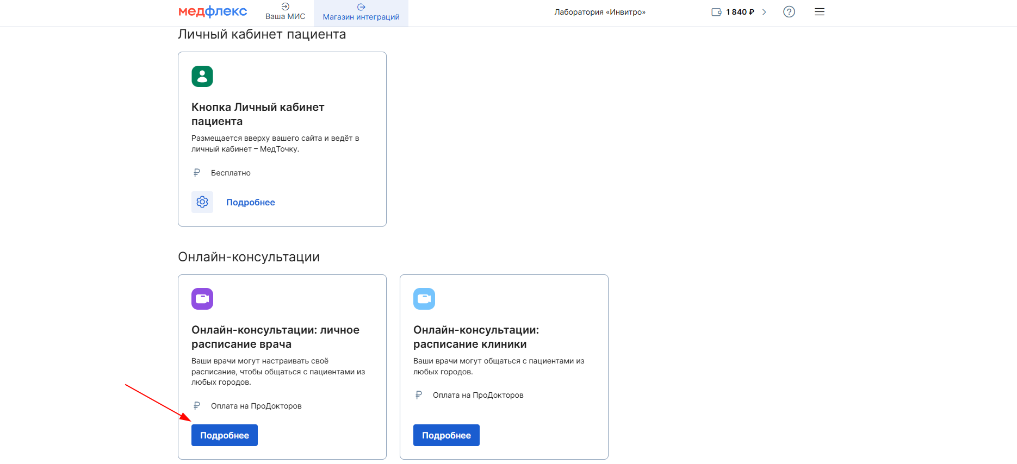Click the Онлайн-консультации section heading

tap(249, 257)
